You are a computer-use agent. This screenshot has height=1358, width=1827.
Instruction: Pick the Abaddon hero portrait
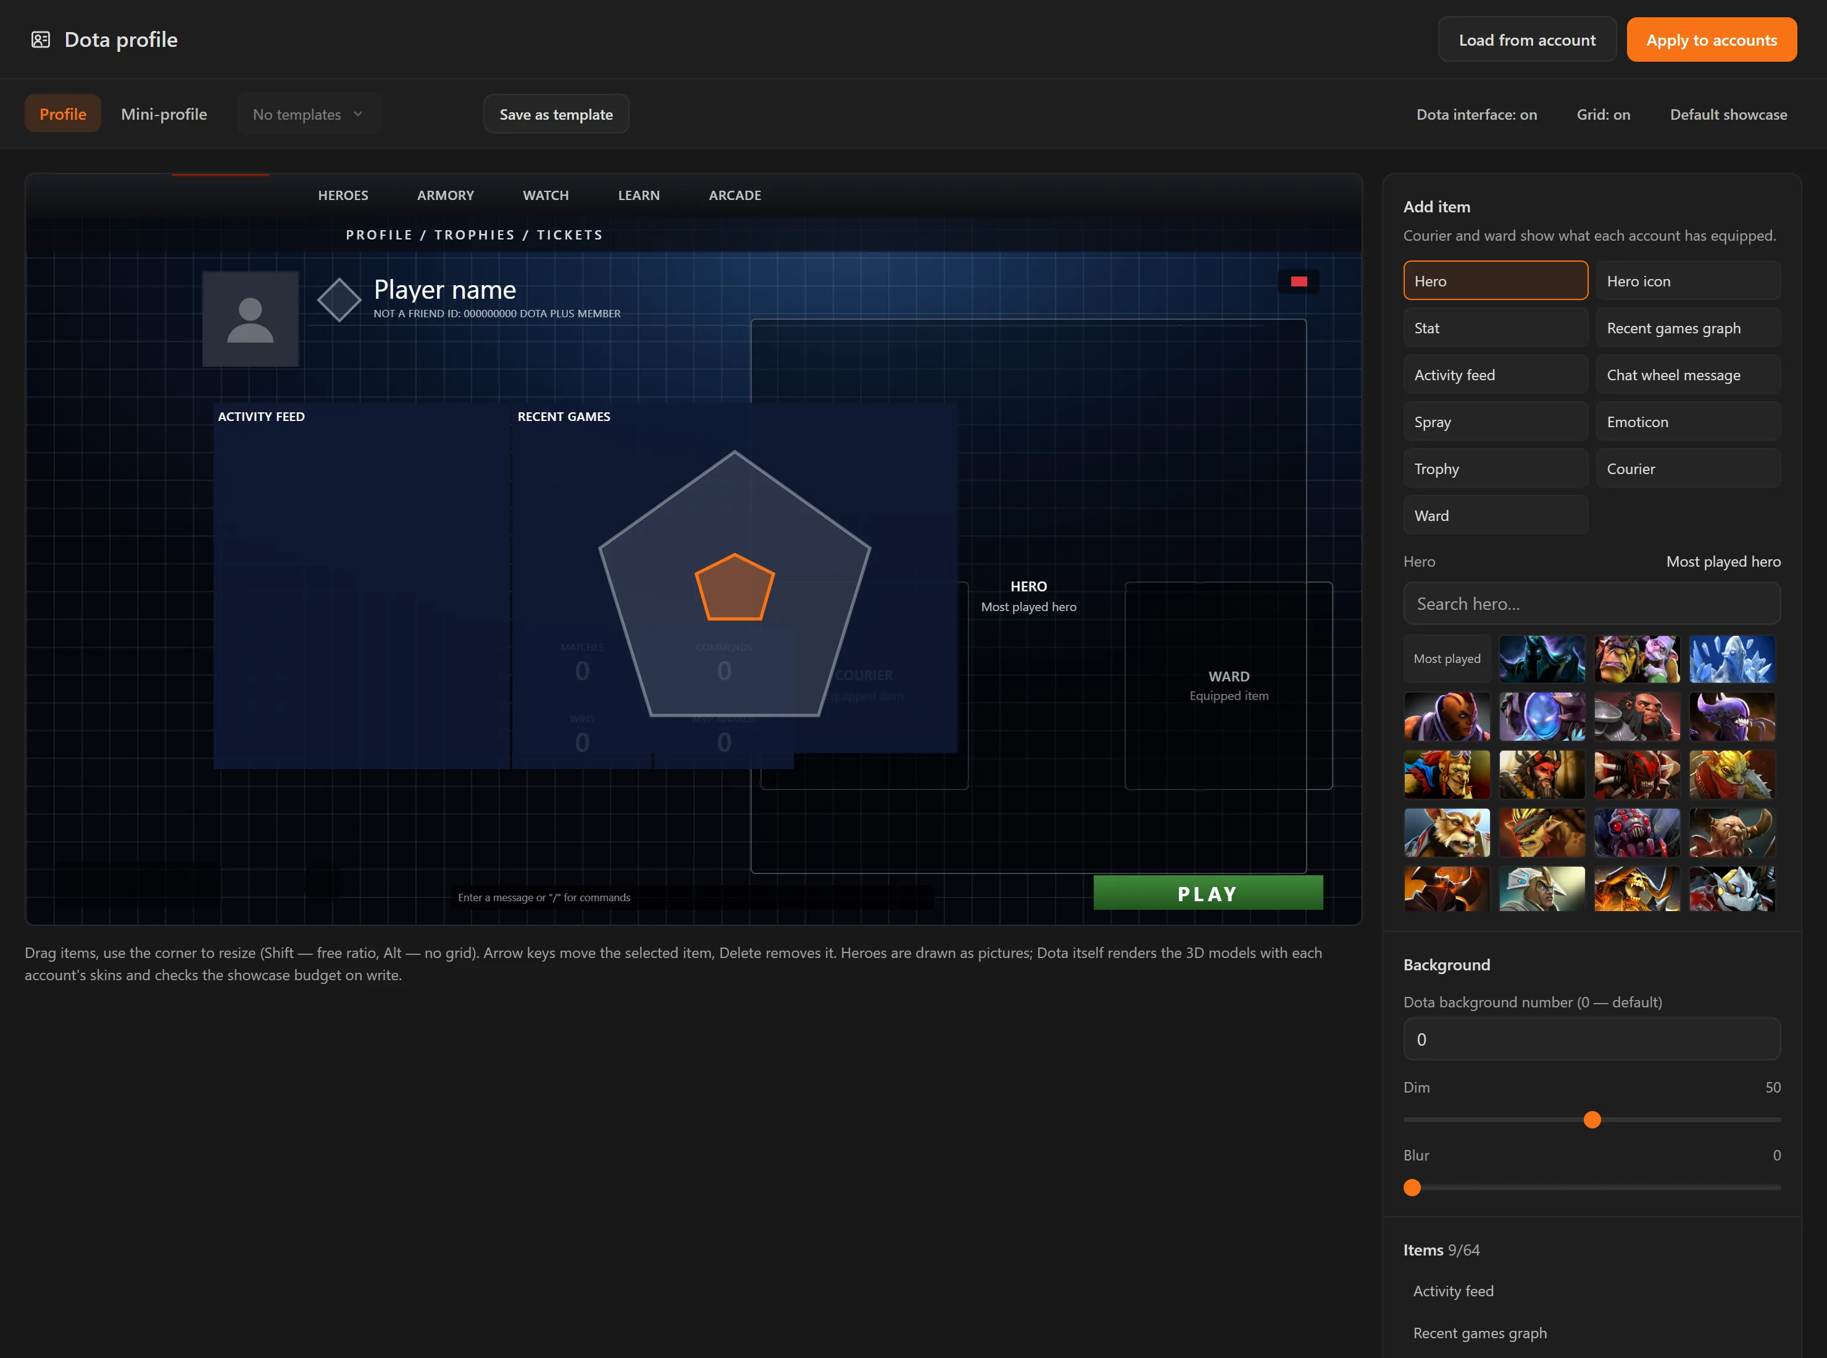1542,659
